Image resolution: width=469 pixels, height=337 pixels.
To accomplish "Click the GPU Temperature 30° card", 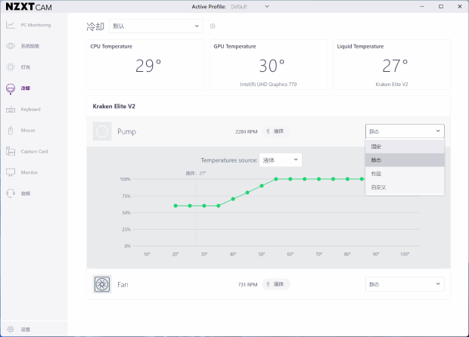I will [269, 64].
